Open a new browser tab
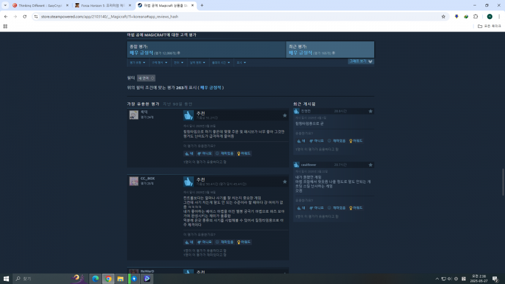 pos(202,6)
